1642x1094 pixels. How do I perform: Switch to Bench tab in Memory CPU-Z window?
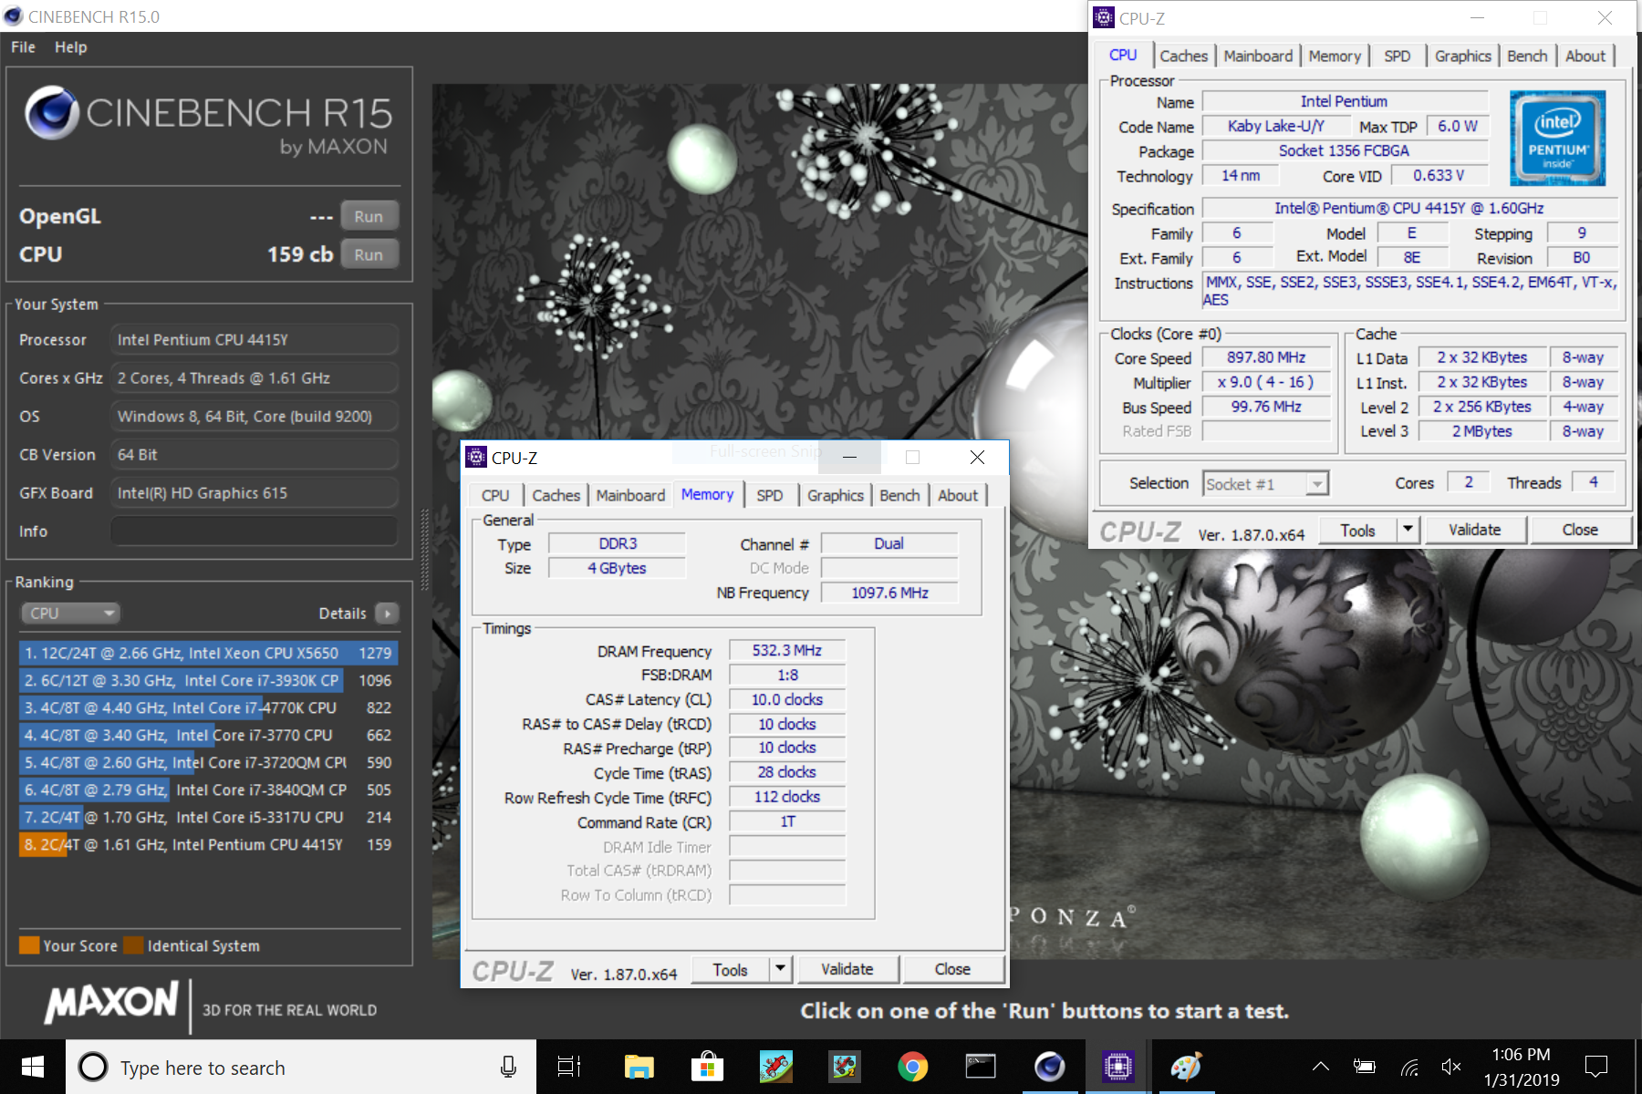click(899, 495)
